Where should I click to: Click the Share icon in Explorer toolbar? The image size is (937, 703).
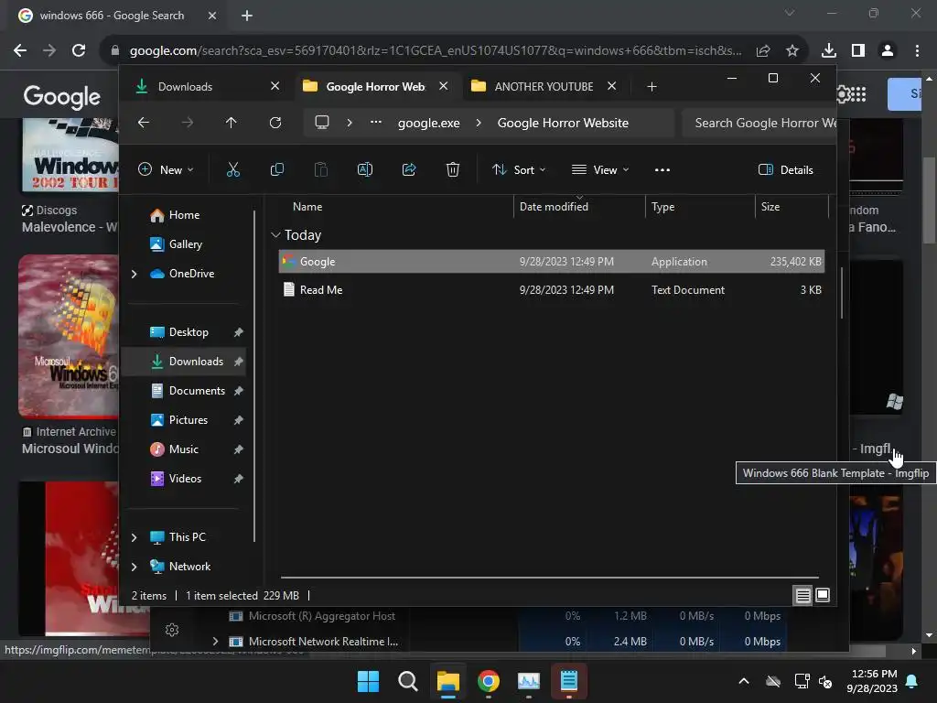click(409, 169)
